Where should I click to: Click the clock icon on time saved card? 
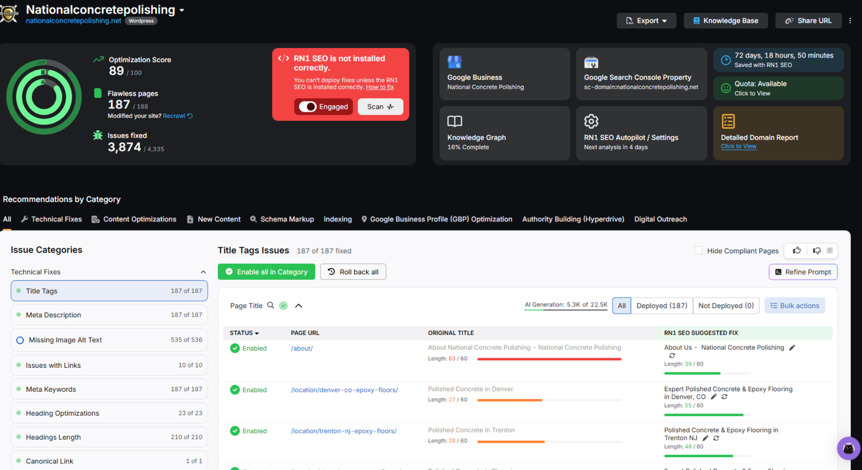click(x=726, y=60)
